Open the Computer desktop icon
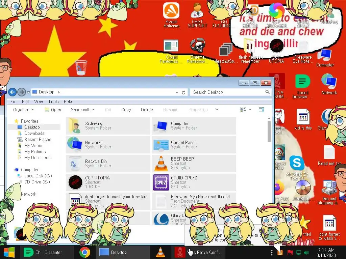The height and width of the screenshot is (259, 346). [325, 58]
